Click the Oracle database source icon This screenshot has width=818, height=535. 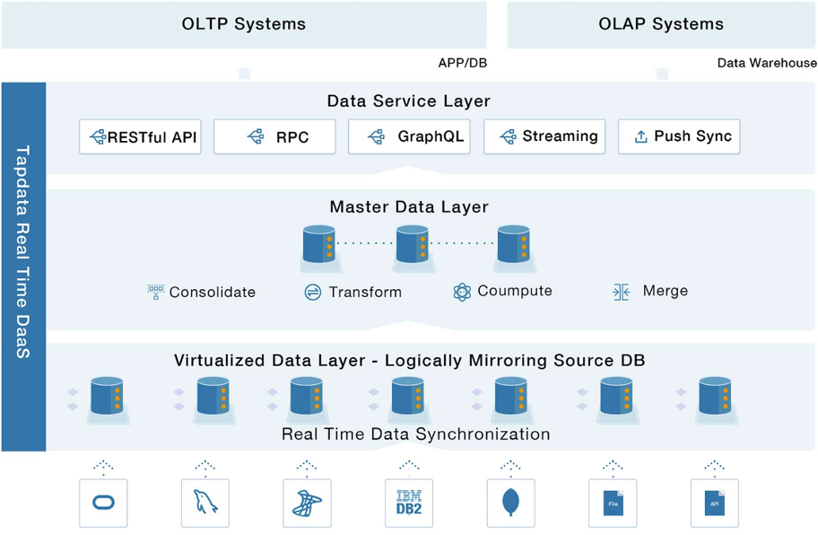tap(103, 504)
